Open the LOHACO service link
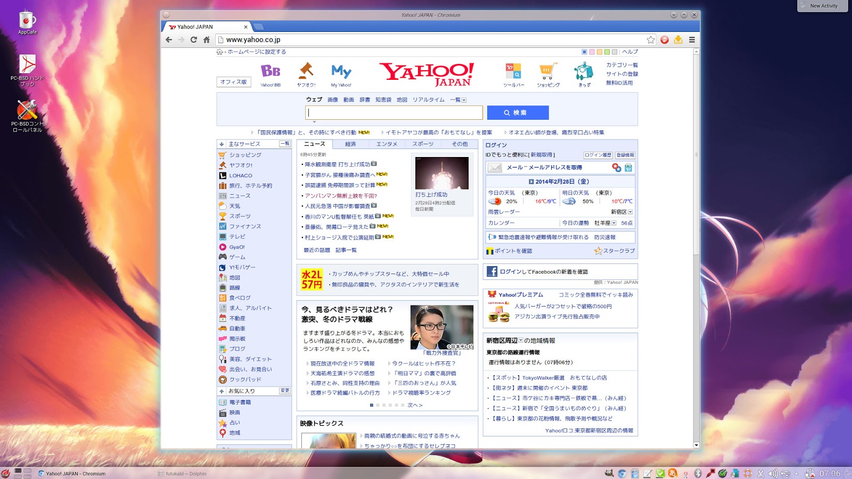Screen dimensions: 852x479 (x=241, y=176)
